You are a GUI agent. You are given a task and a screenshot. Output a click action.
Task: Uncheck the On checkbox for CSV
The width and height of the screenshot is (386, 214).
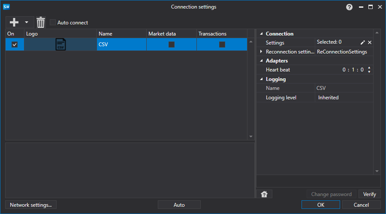pos(15,45)
